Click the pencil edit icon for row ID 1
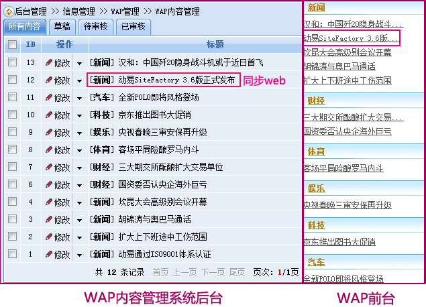This screenshot has width=426, height=307. [x=49, y=254]
